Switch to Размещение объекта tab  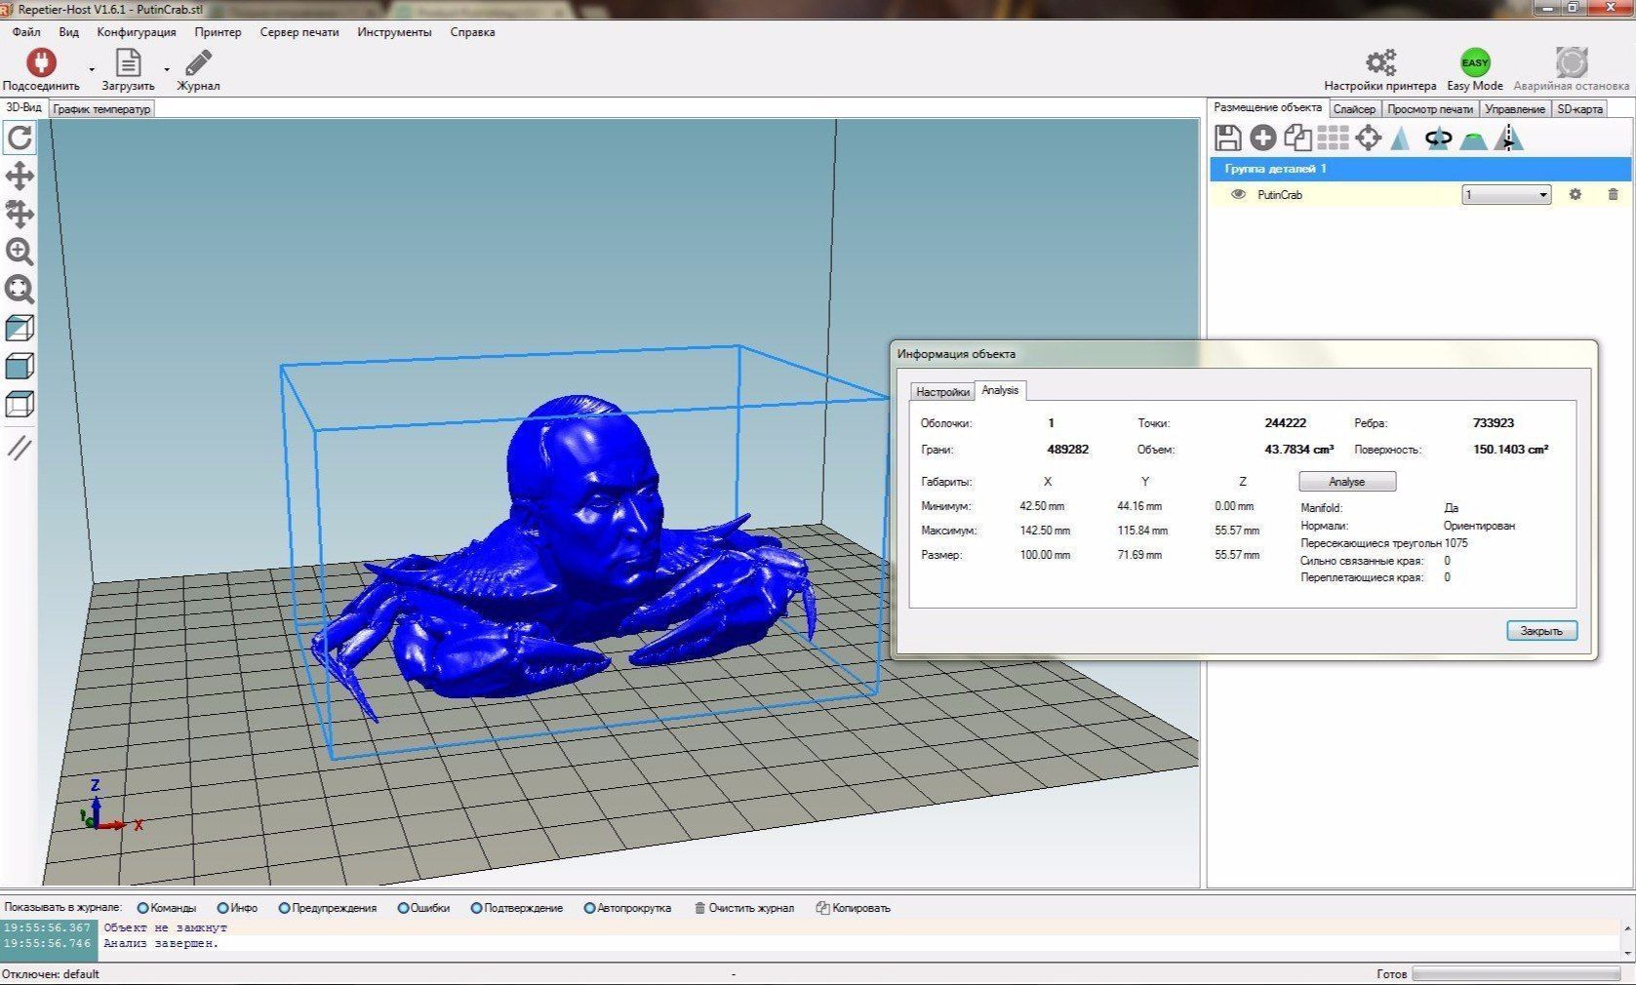(1268, 107)
